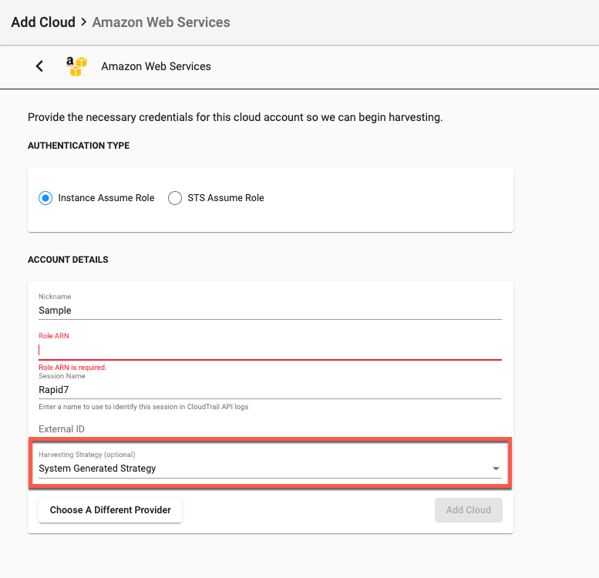Image resolution: width=599 pixels, height=578 pixels.
Task: Focus the Session Name field containing Rapid7
Action: [x=270, y=390]
